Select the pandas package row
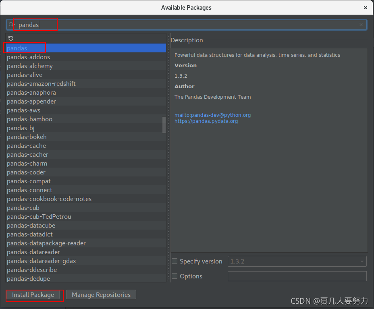The width and height of the screenshot is (374, 309). pos(86,48)
